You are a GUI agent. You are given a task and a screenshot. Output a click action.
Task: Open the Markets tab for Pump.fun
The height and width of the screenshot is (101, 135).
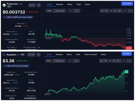point(60,4)
